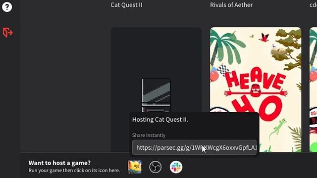Click the "Hosting Cat Quest II." text
The width and height of the screenshot is (317, 178).
pyautogui.click(x=160, y=120)
